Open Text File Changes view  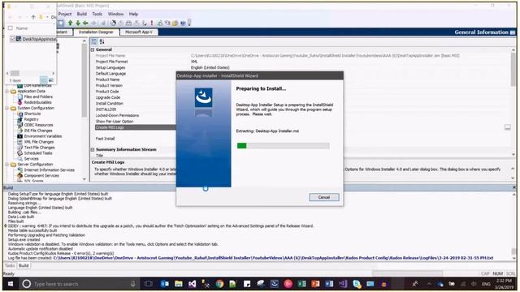39,148
